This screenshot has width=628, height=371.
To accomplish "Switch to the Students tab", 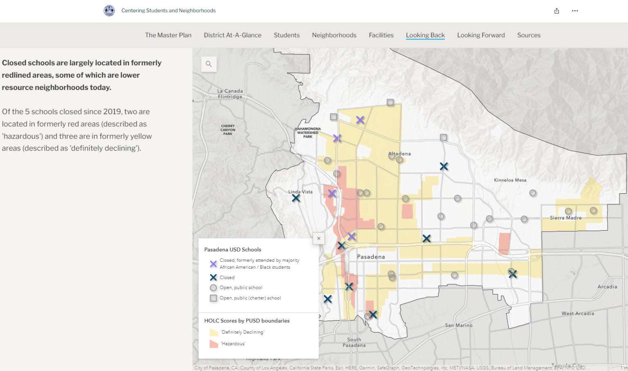I will pos(287,35).
